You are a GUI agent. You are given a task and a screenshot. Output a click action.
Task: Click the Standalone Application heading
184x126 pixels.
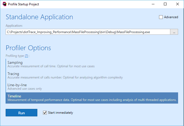pyautogui.click(x=39, y=17)
